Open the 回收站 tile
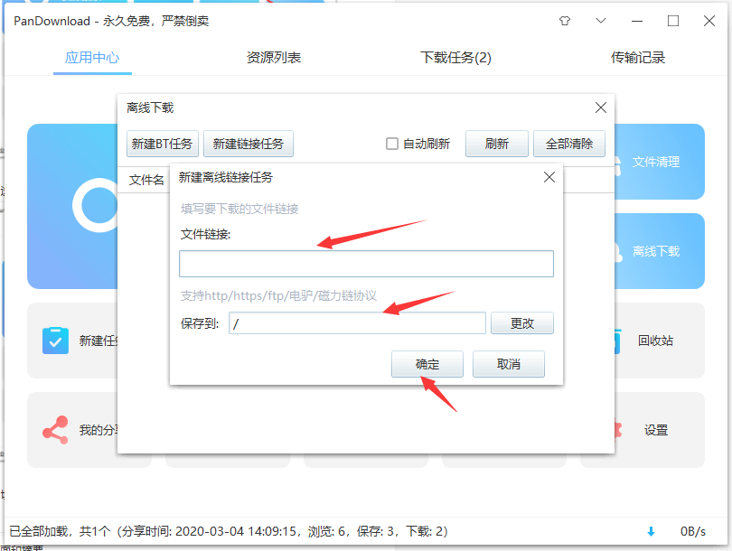The width and height of the screenshot is (732, 551). point(659,341)
